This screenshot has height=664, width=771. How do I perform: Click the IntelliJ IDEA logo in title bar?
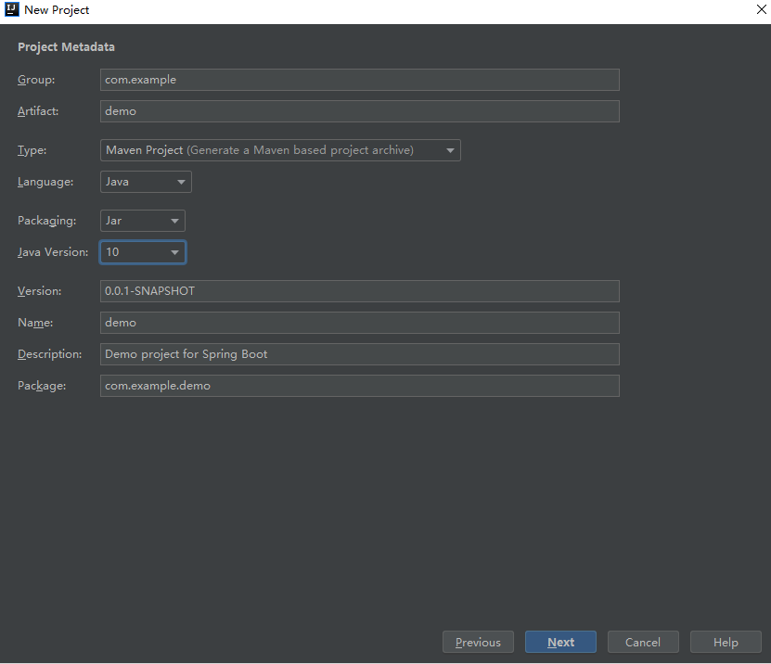coord(11,9)
